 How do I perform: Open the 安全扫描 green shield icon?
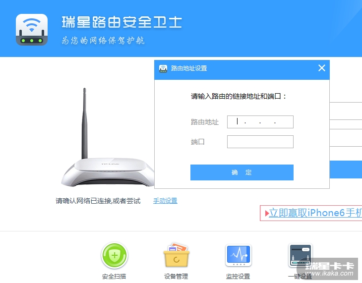click(x=115, y=255)
